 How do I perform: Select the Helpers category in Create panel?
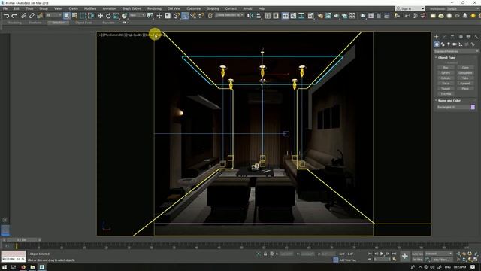(x=461, y=44)
